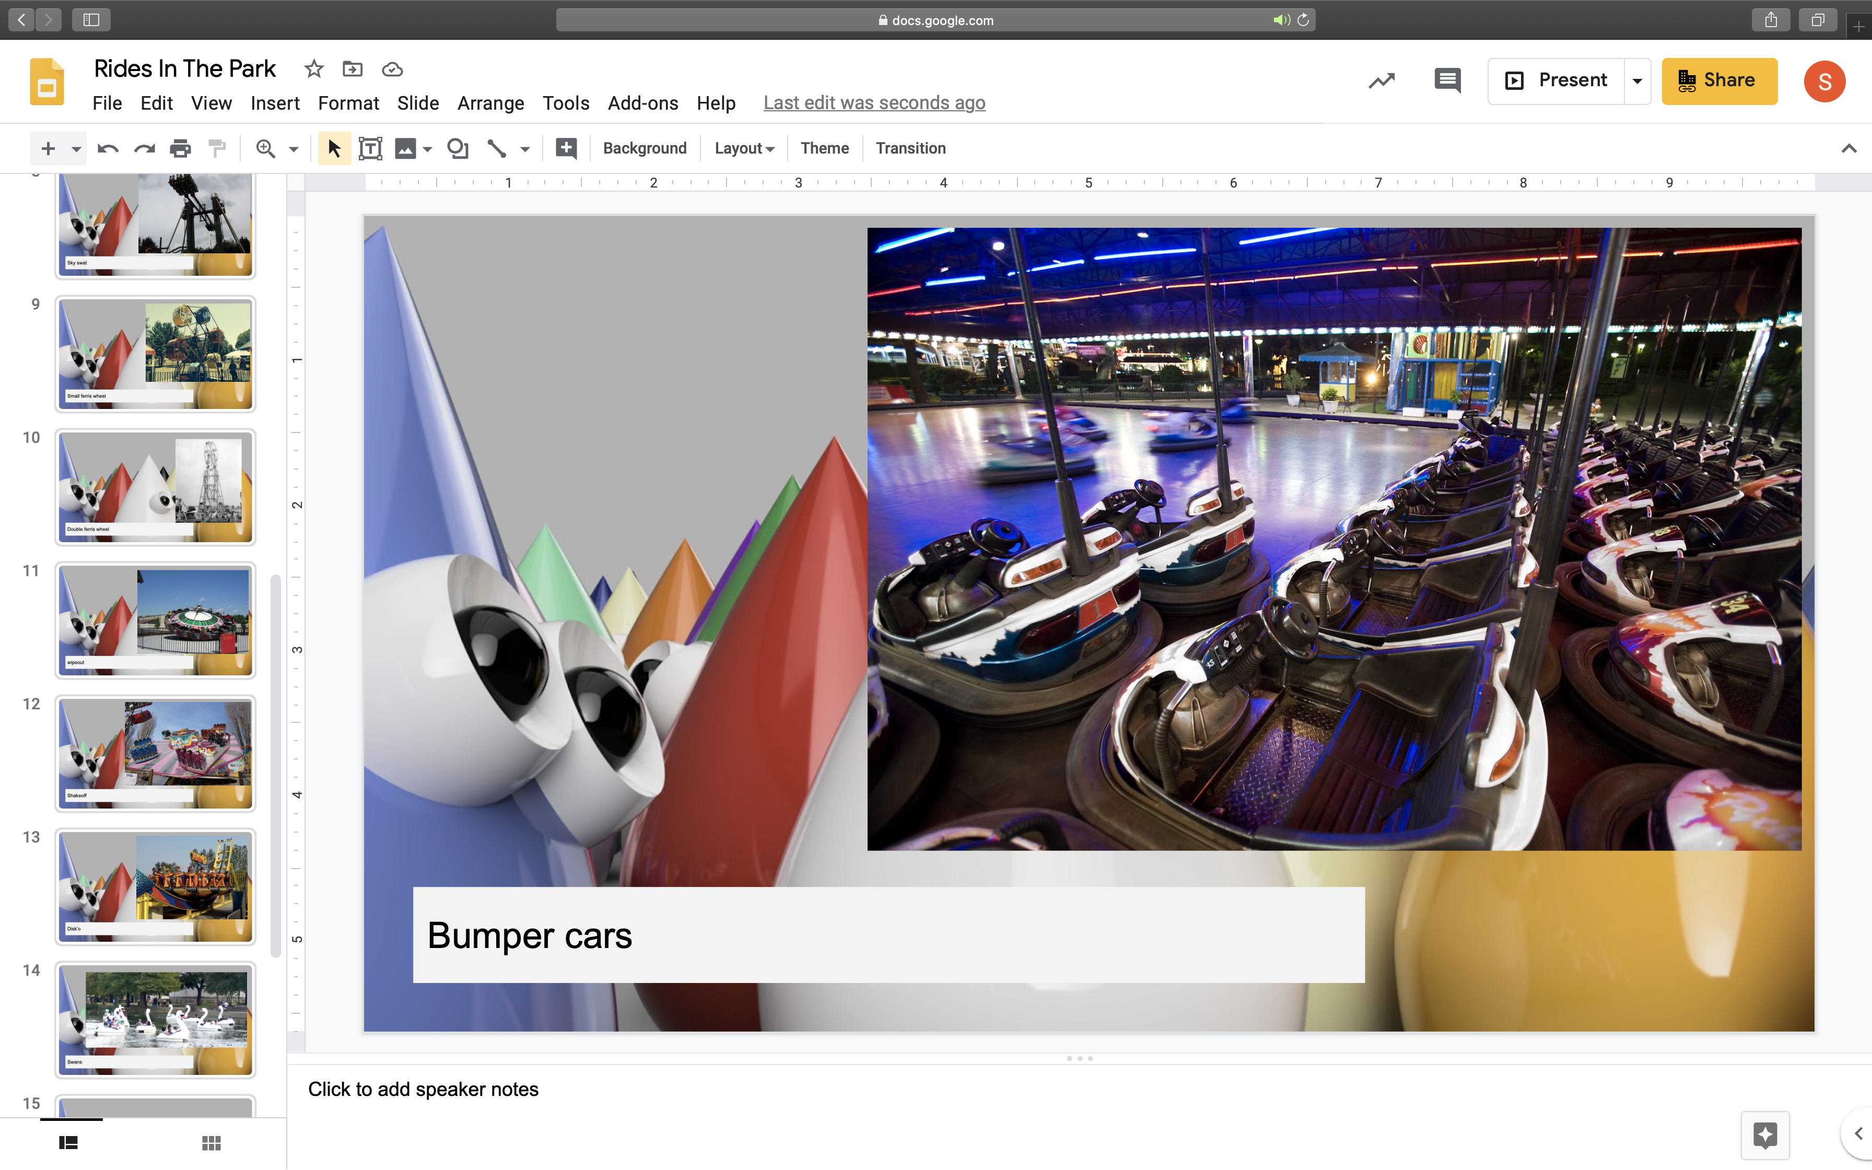Open the Tools menu
The image size is (1872, 1170).
click(566, 103)
